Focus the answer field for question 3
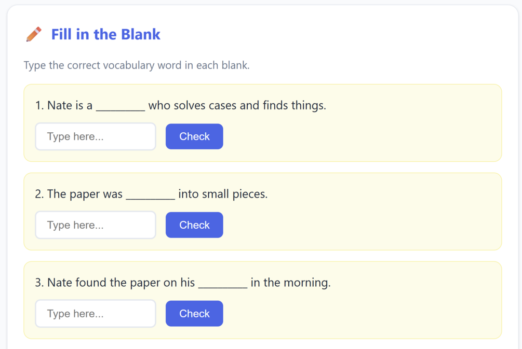Viewport: 522px width, 349px height. click(x=96, y=314)
